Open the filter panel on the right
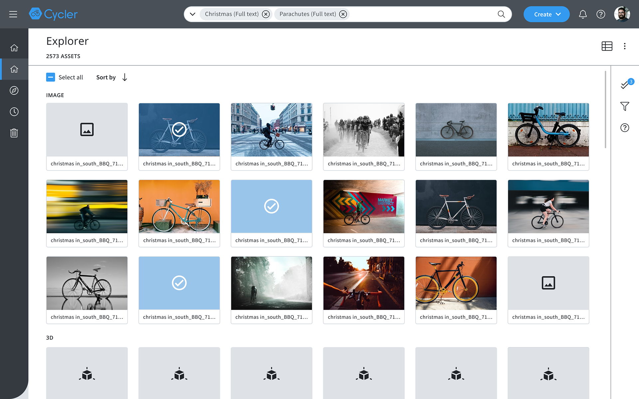The width and height of the screenshot is (639, 399). [625, 106]
